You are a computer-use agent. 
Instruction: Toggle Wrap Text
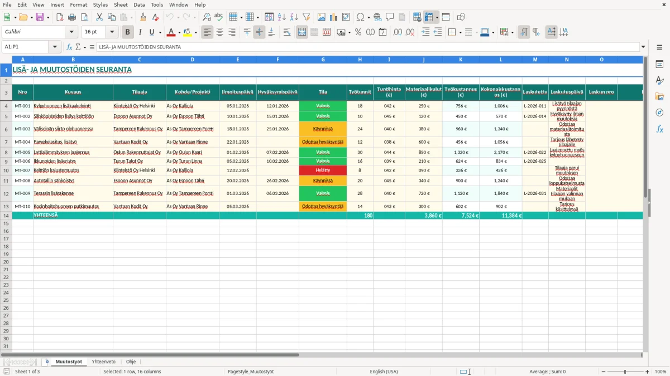pyautogui.click(x=287, y=32)
